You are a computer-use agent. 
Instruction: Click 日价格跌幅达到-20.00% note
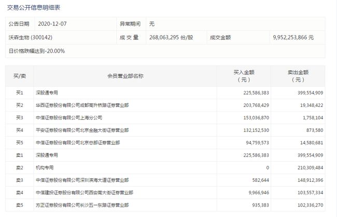(36, 51)
